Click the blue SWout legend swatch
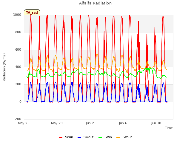This screenshot has height=143, width=191. click(x=79, y=138)
